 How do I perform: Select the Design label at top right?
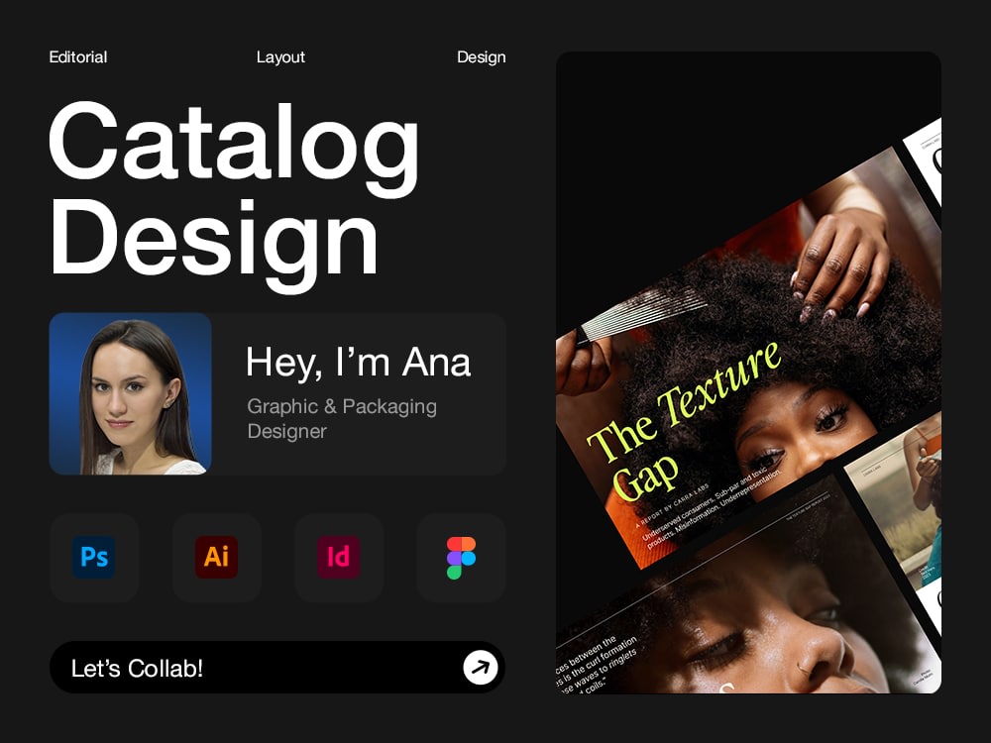pyautogui.click(x=481, y=56)
